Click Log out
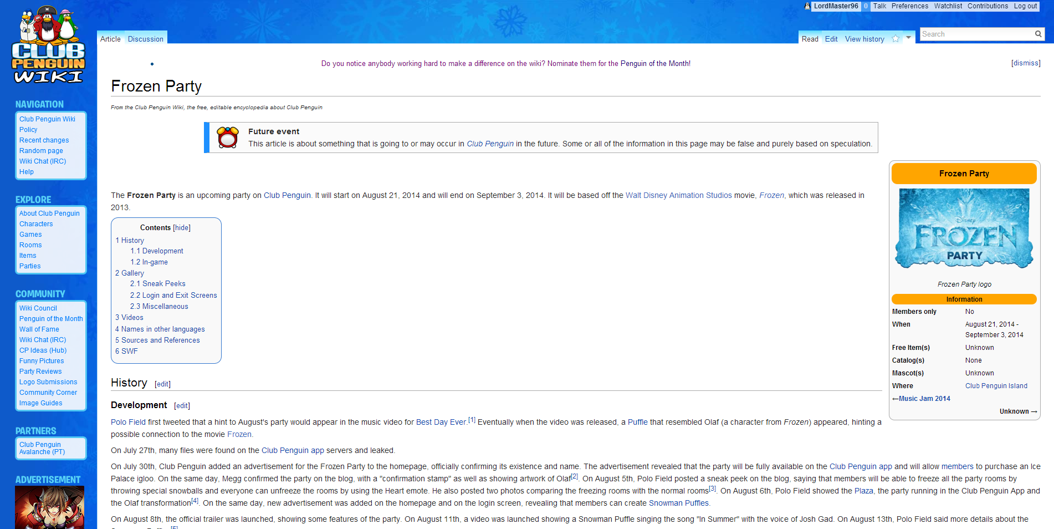 pyautogui.click(x=1025, y=6)
